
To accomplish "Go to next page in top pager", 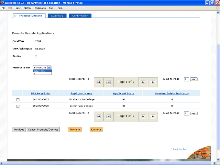I will [143, 82].
